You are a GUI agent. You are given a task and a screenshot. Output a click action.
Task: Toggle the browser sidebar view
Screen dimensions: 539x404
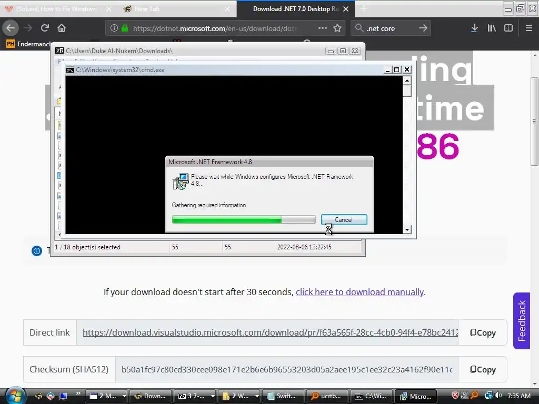pos(508,28)
